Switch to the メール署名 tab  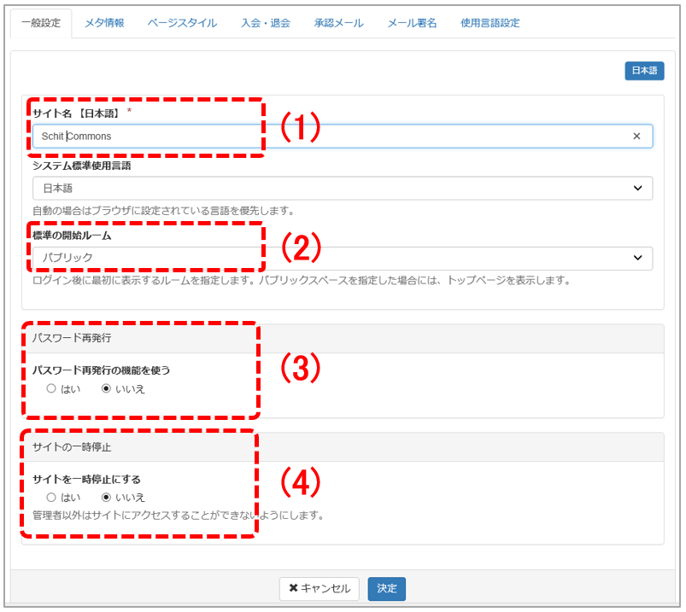pos(412,23)
